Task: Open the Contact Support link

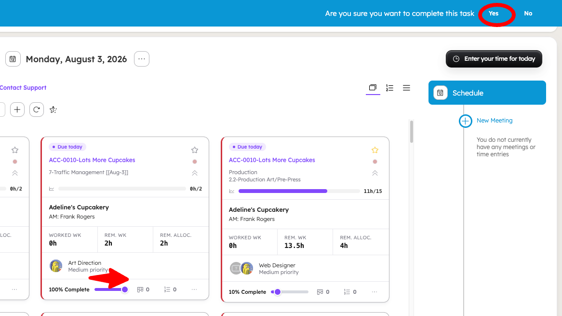Action: 23,87
